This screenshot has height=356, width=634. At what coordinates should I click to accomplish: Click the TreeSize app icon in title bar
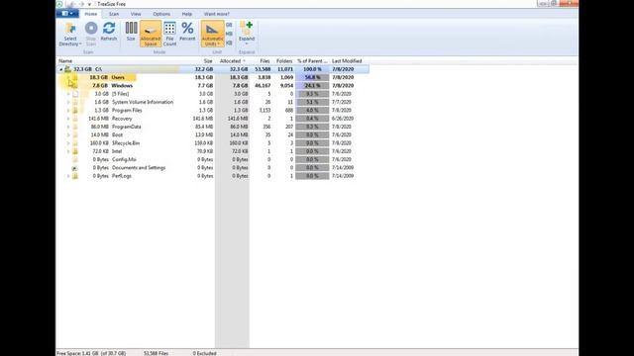point(59,4)
